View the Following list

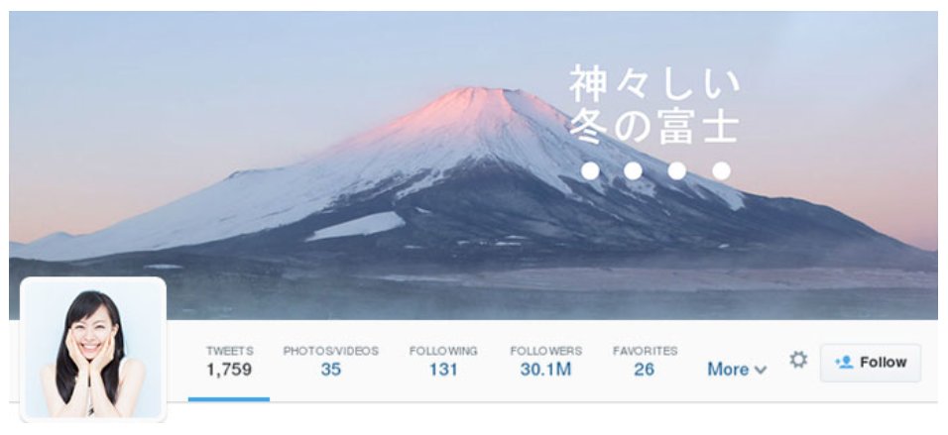pos(443,362)
